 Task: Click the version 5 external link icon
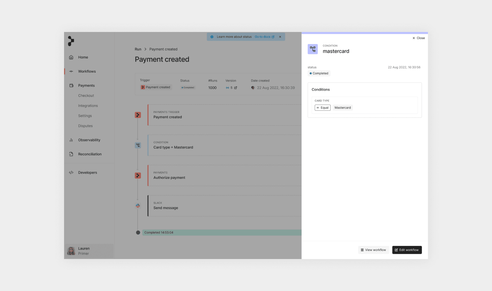click(x=236, y=88)
